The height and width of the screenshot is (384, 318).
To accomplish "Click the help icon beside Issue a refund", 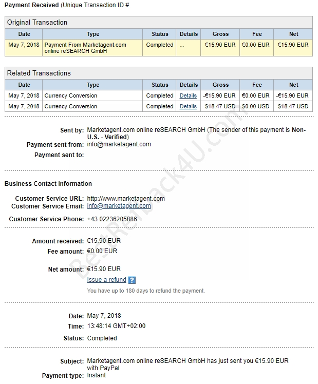I will (x=132, y=280).
